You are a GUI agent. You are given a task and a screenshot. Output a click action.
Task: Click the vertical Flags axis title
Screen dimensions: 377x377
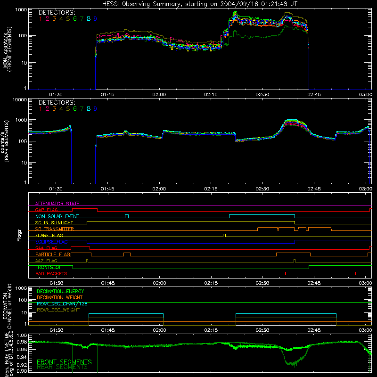[x=19, y=235]
